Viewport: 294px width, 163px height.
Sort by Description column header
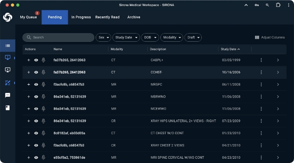point(158,49)
